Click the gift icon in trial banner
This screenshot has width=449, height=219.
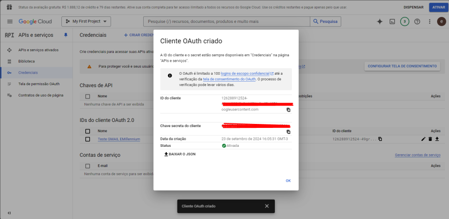coord(9,7)
